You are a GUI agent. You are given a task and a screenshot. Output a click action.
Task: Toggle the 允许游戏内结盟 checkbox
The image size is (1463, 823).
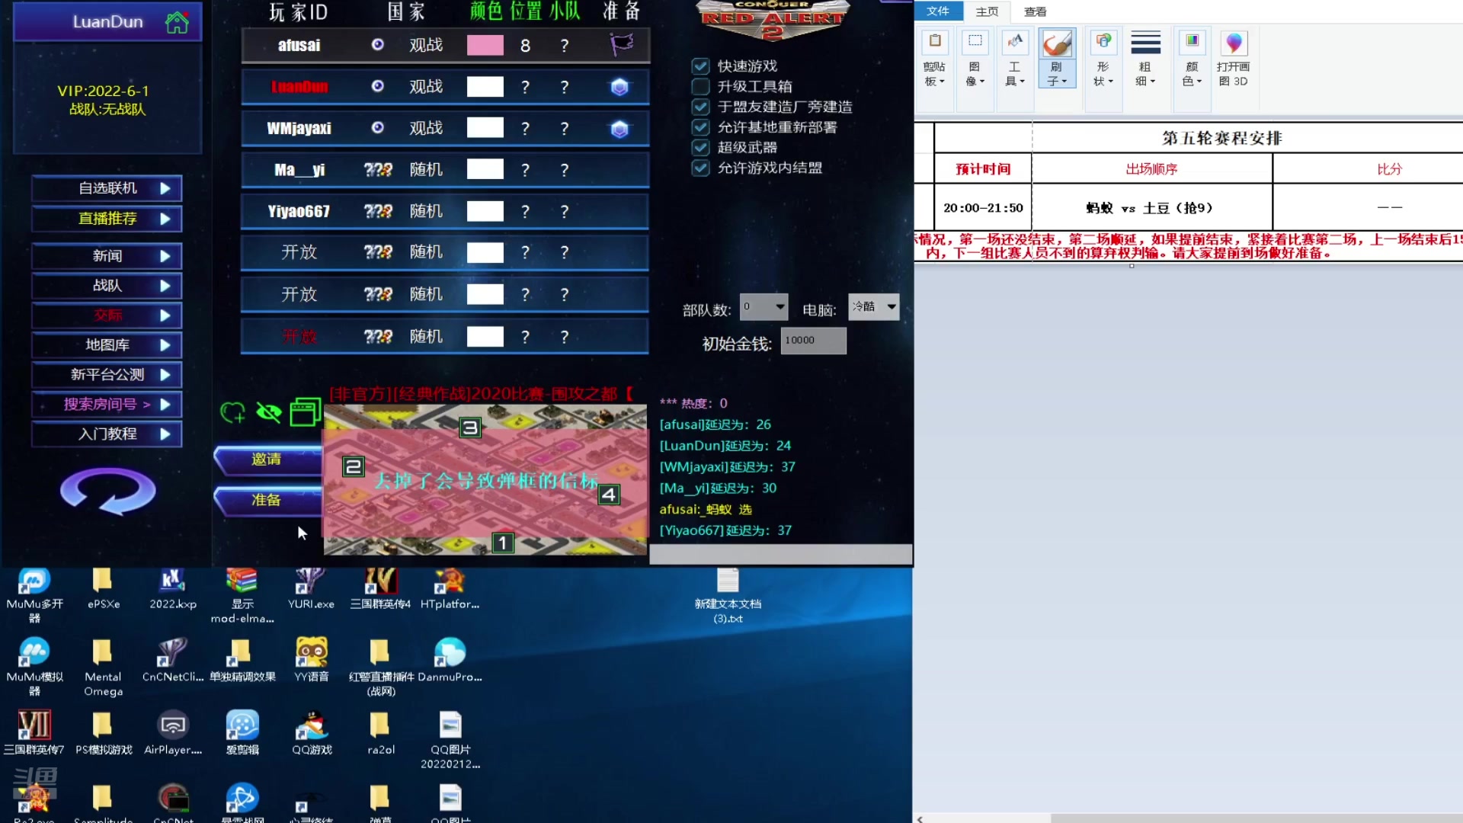pyautogui.click(x=700, y=168)
